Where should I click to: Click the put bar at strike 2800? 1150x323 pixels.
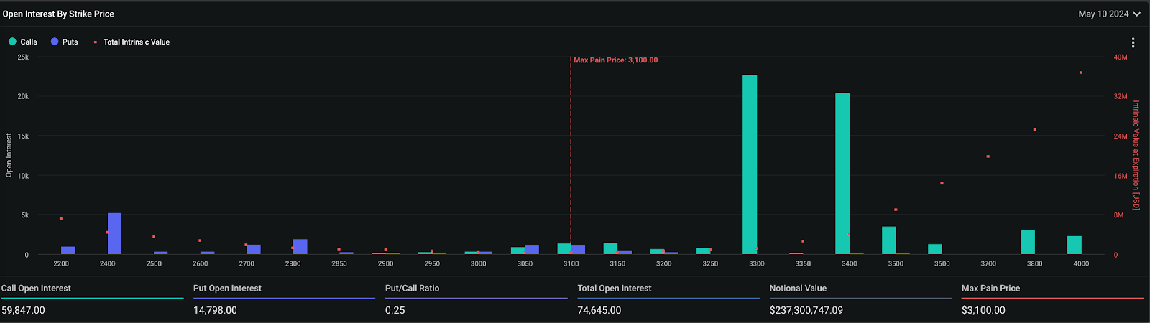click(300, 246)
